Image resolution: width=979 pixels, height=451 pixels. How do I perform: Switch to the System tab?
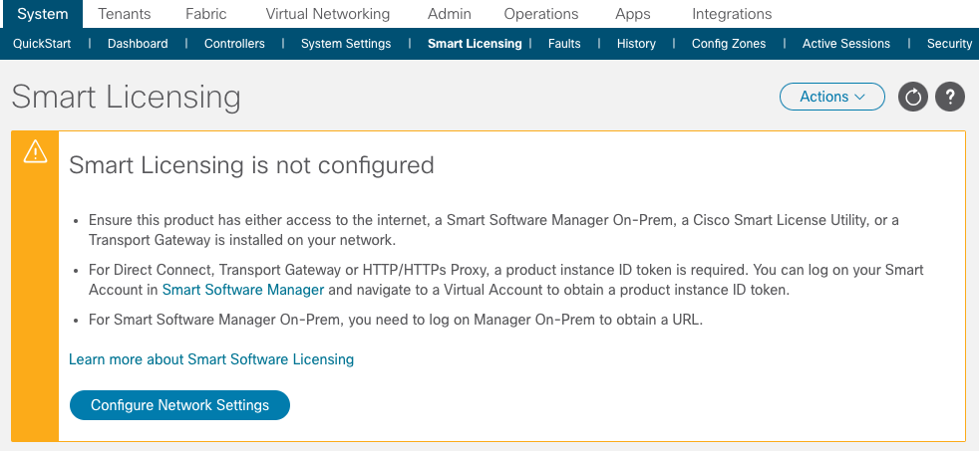click(42, 14)
